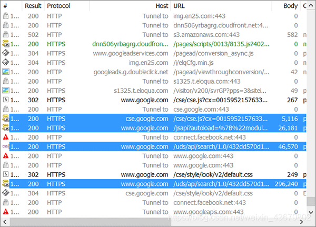
Task: Click the vertical scrollbar up arrow
Action: pos(311,6)
